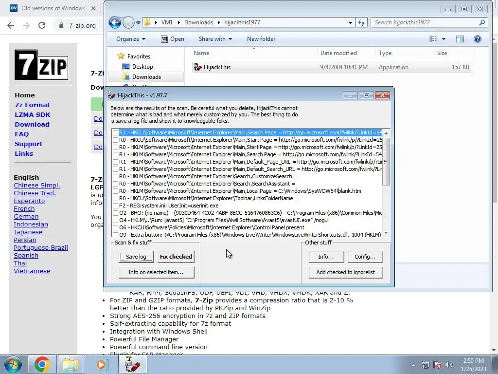Click Info on selected item button
This screenshot has width=498, height=374.
point(156,272)
